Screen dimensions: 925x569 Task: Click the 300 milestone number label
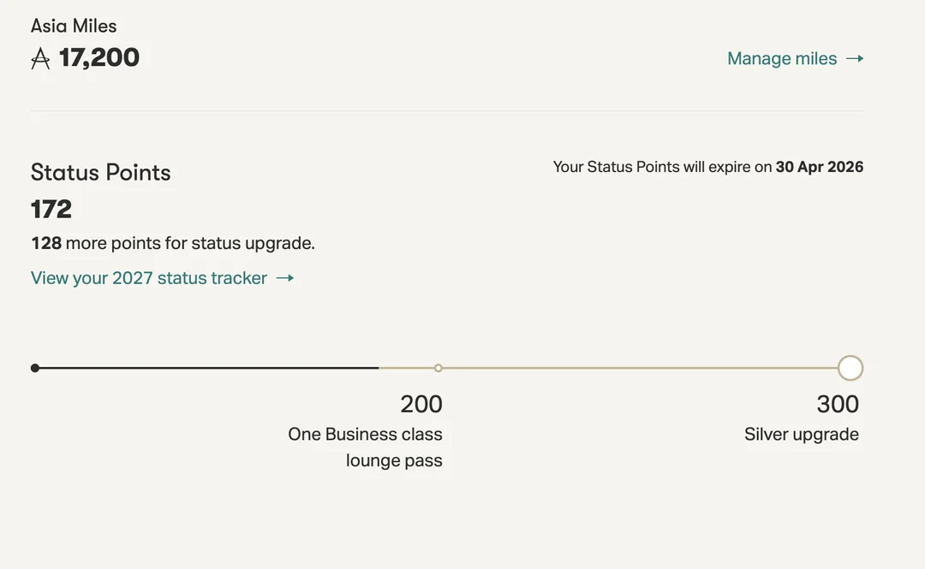(837, 404)
